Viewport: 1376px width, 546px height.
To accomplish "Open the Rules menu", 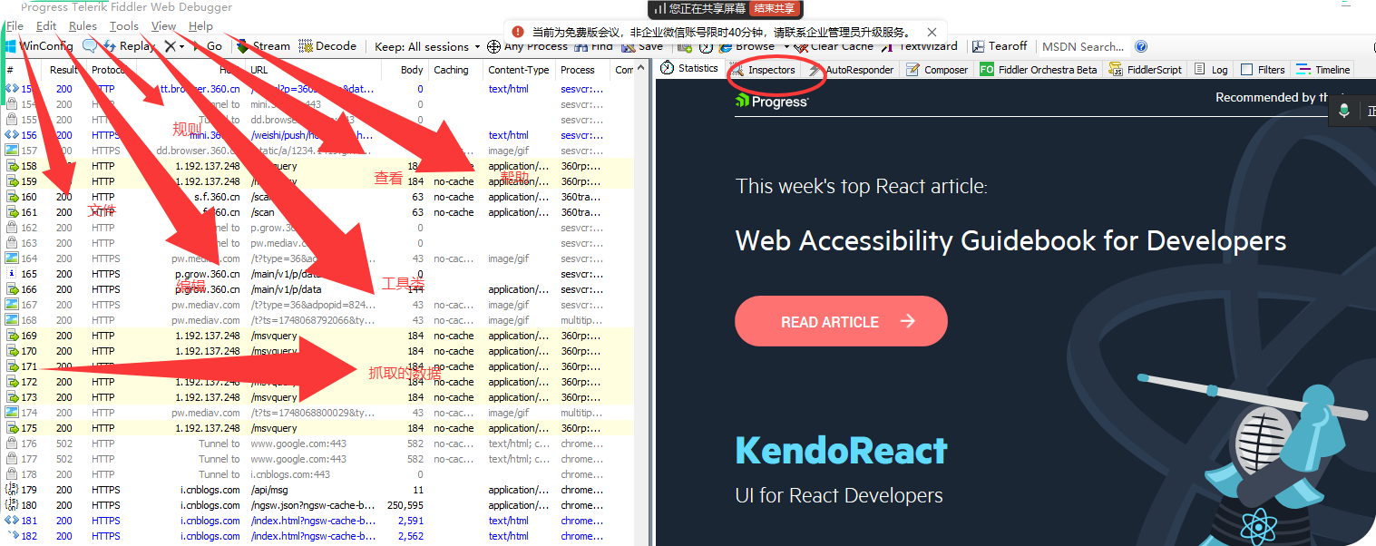I will (x=83, y=26).
